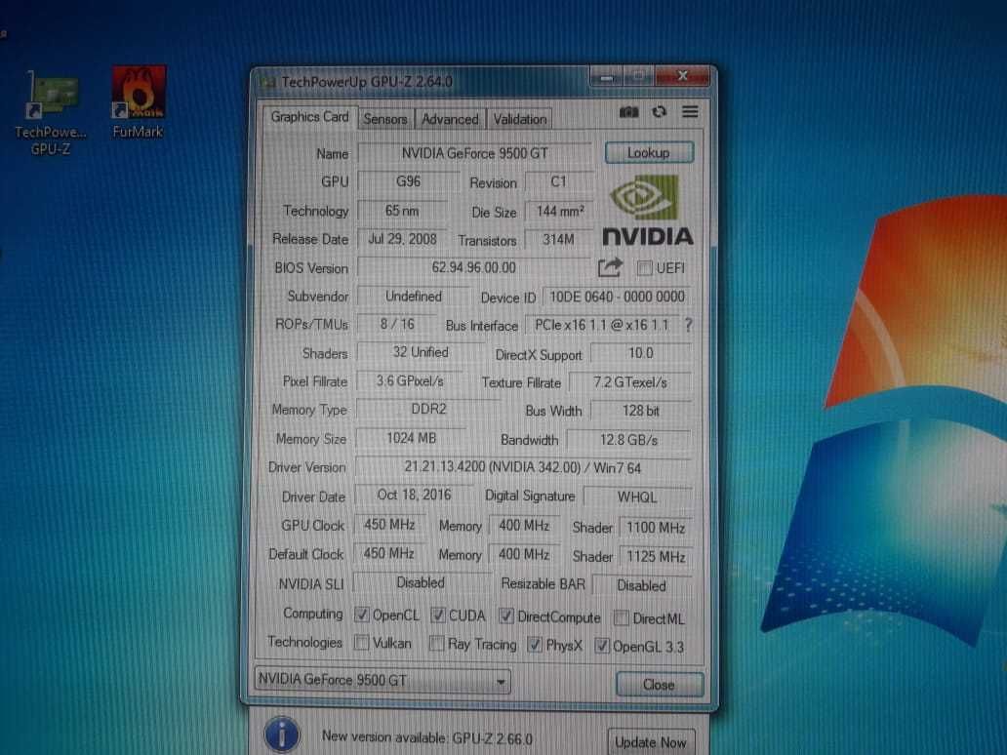Toggle the Vulkan checkbox
Image resolution: width=1007 pixels, height=755 pixels.
tap(362, 643)
